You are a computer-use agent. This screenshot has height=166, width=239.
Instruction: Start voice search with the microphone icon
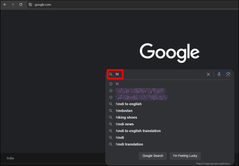point(219,74)
